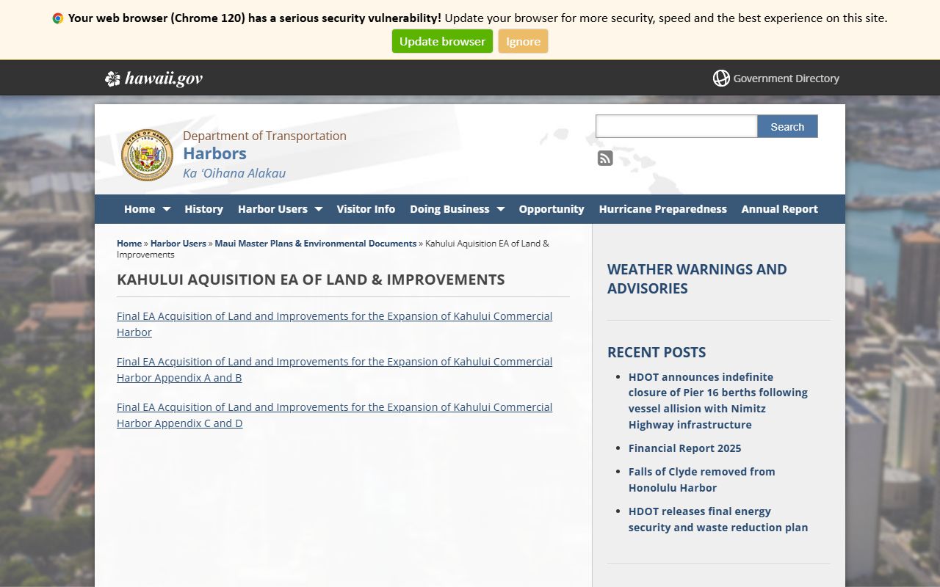This screenshot has width=940, height=587.
Task: Focus the site search input field
Action: click(x=676, y=126)
